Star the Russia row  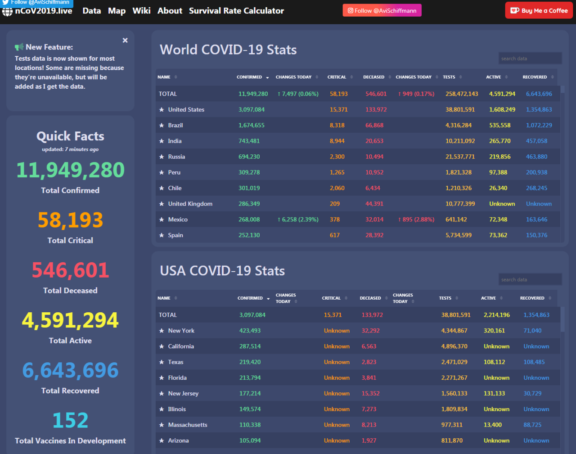pos(162,157)
